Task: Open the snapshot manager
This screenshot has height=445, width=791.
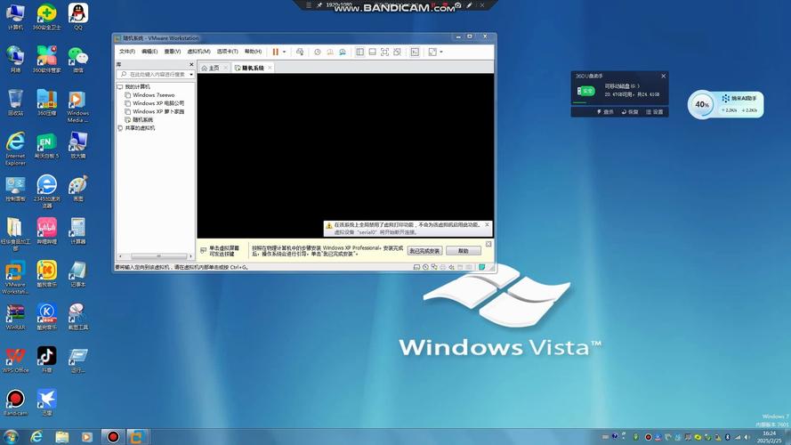Action: point(343,52)
